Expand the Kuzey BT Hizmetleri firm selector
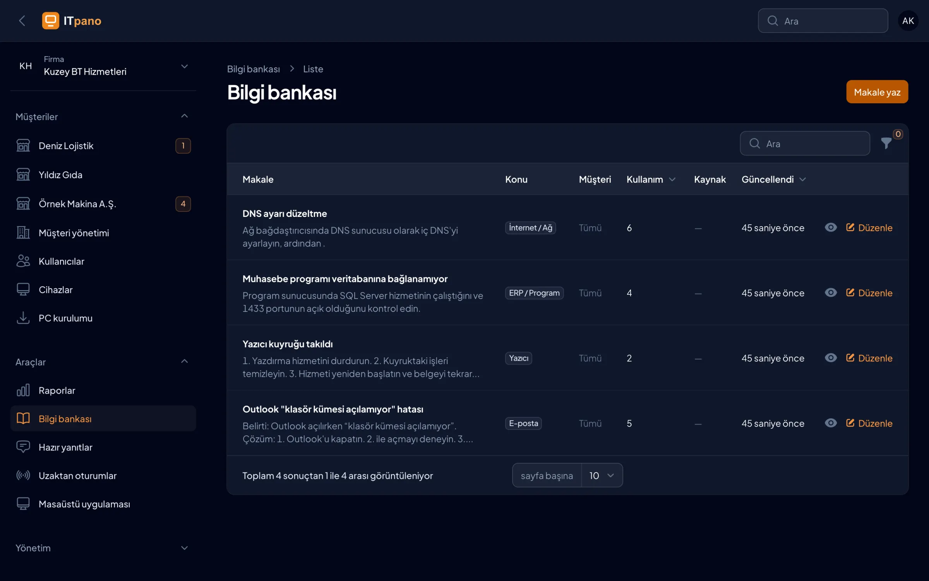929x581 pixels. (103, 66)
